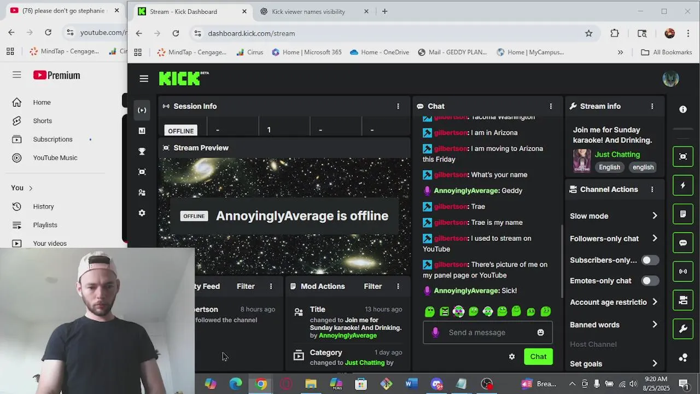Open the trophy achievements icon in sidebar
This screenshot has width=700, height=394.
[142, 152]
